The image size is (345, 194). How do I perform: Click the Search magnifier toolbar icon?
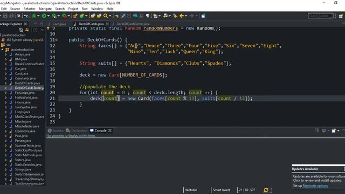click(106, 16)
